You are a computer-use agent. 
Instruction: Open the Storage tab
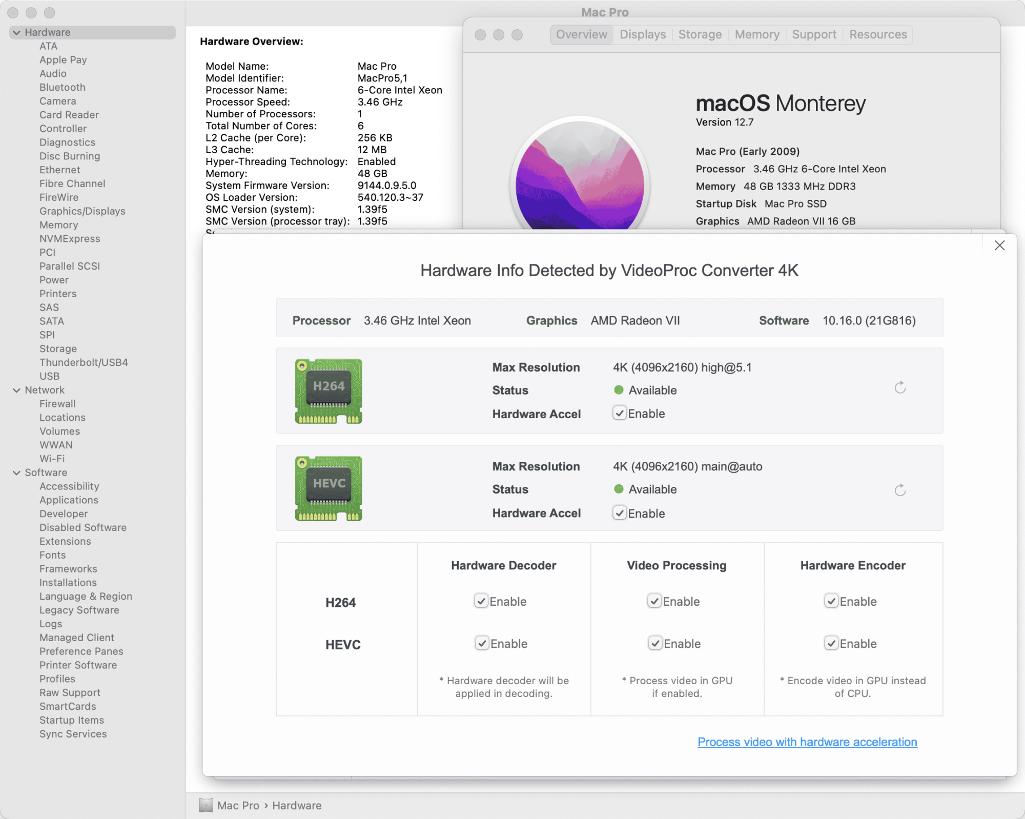(x=700, y=34)
